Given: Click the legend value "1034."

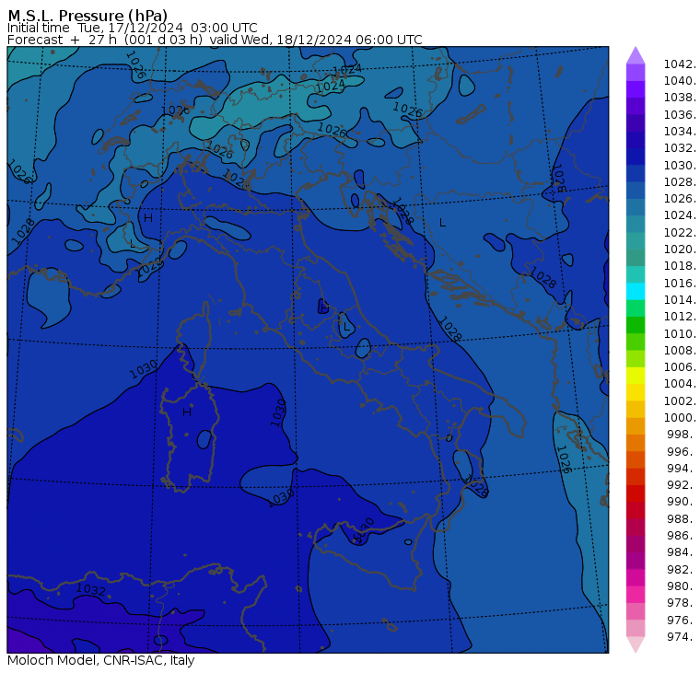Looking at the screenshot, I should click(x=680, y=132).
